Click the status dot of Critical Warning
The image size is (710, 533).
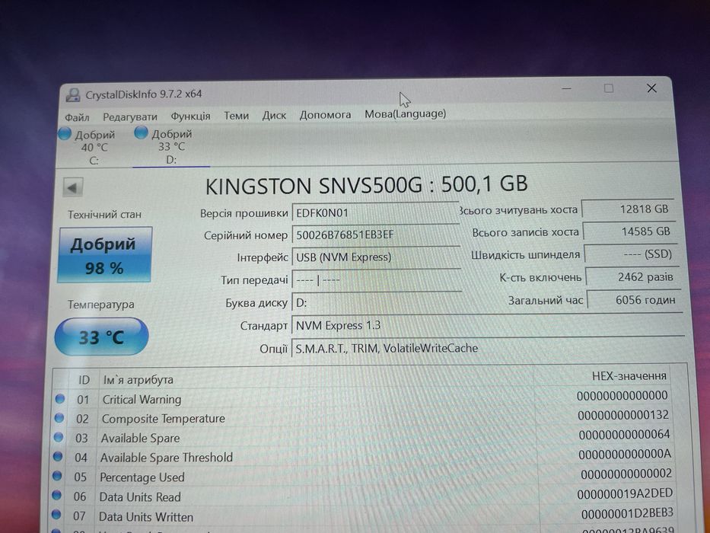(60, 399)
